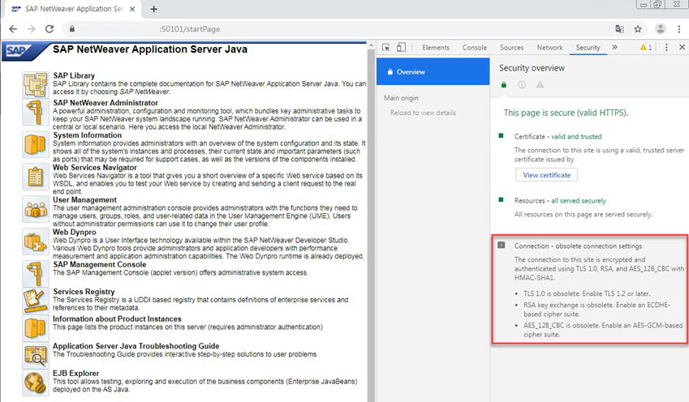
Task: Open the SAP NetWeaver Administrator icon
Action: tap(35, 112)
